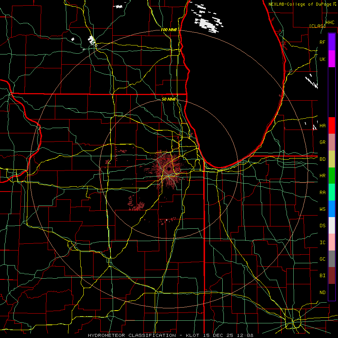Click the HA legend label

click(x=322, y=125)
